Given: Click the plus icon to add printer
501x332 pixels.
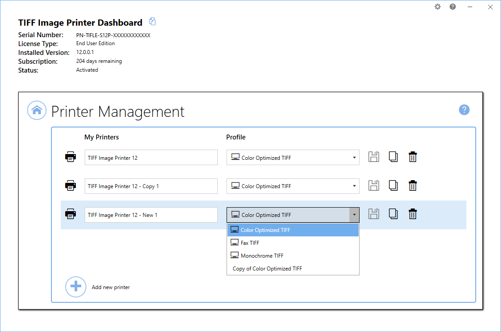Looking at the screenshot, I should [x=76, y=286].
